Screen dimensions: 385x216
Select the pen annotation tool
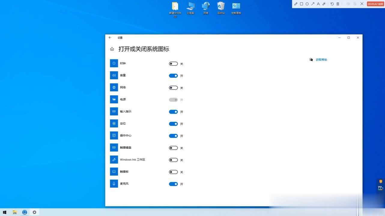[296, 4]
